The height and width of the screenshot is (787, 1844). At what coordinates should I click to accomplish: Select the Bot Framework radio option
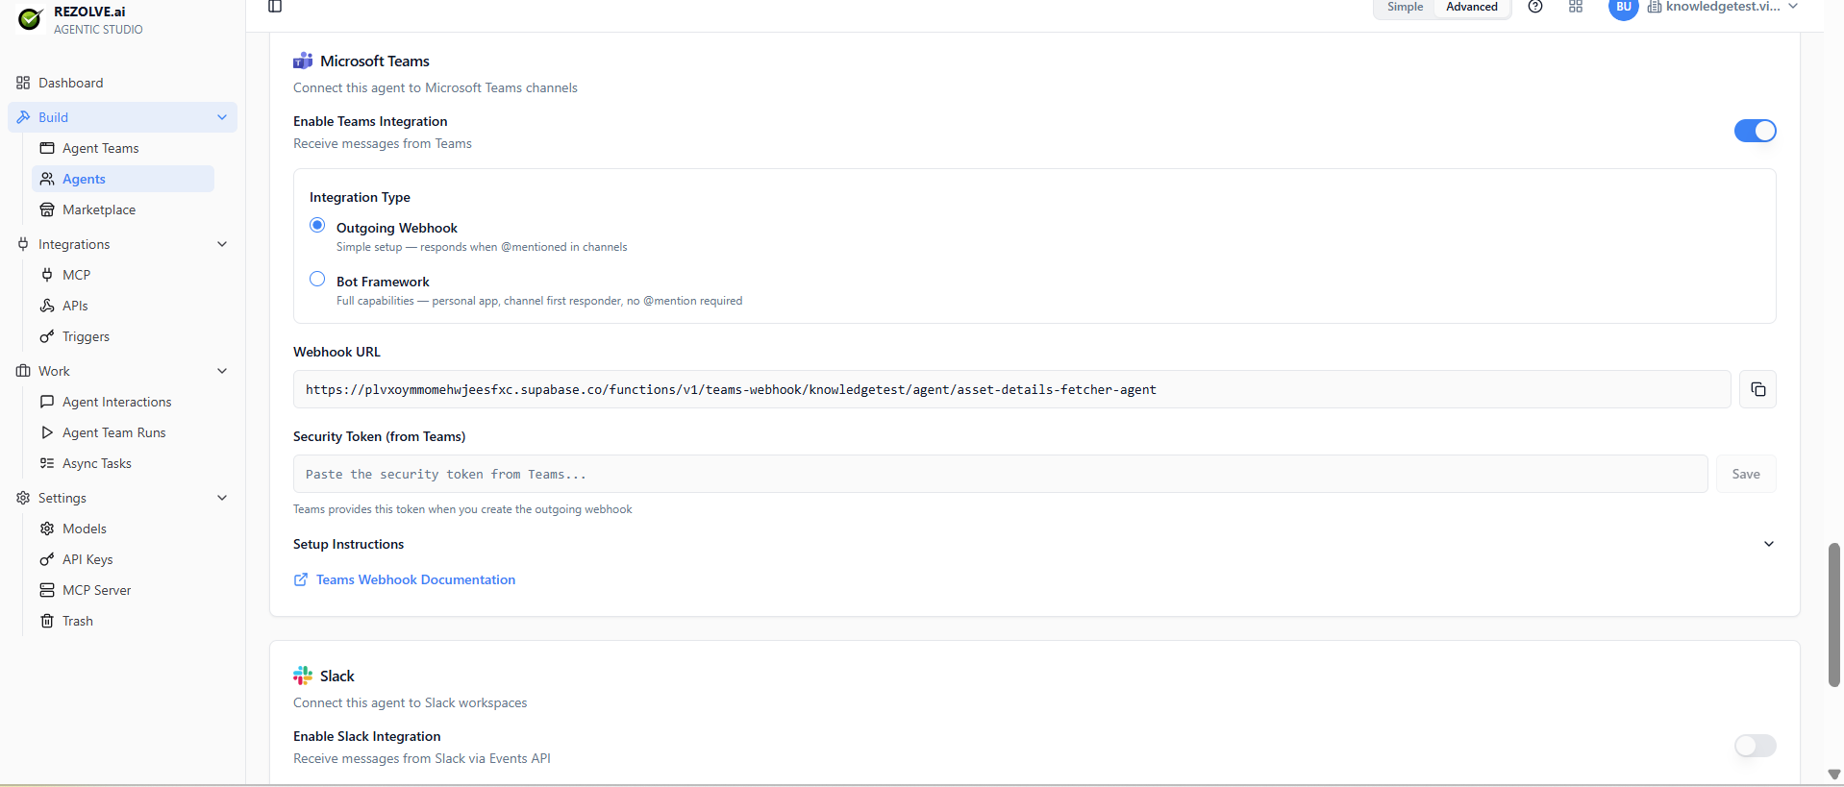[317, 279]
